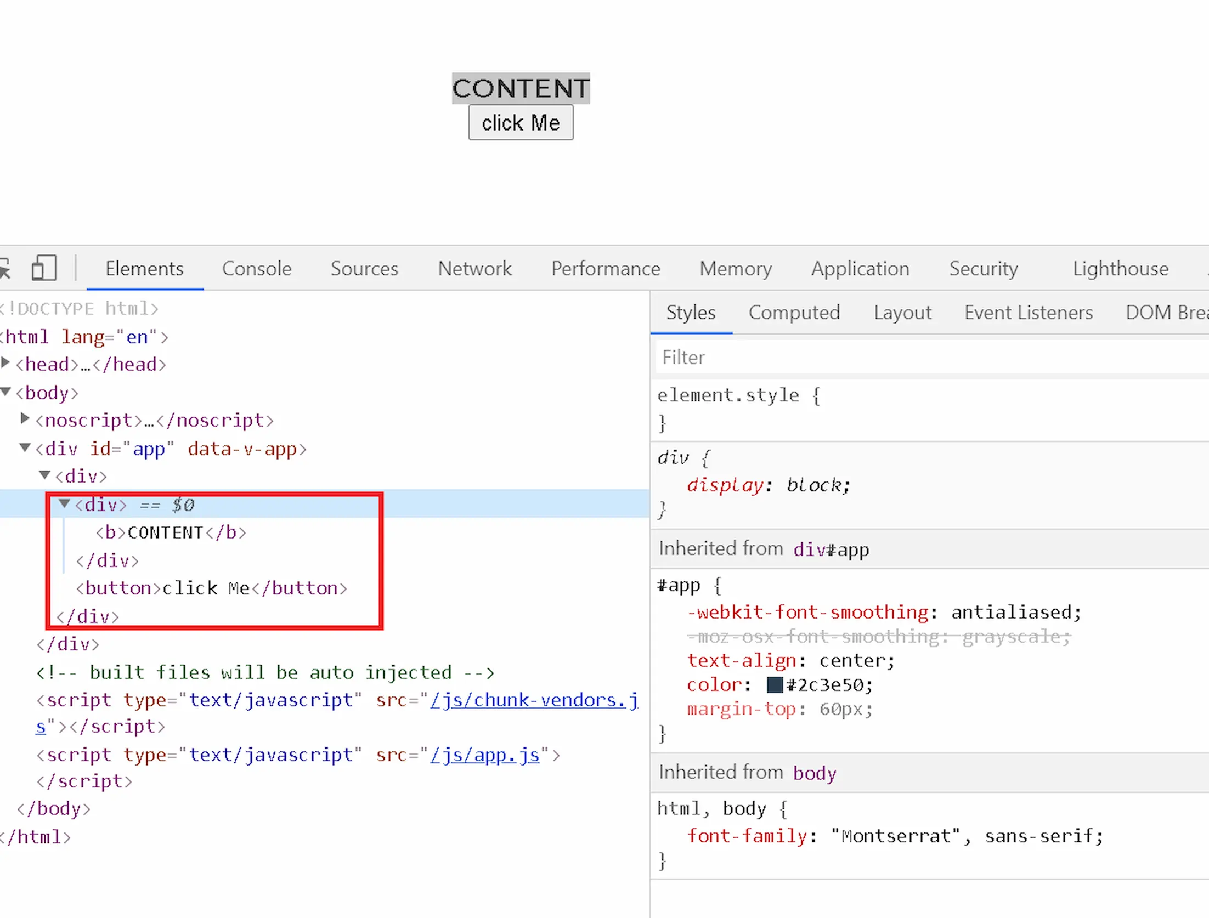Select the closing </body> tag line
Screen dimensions: 1209x918
click(x=54, y=809)
